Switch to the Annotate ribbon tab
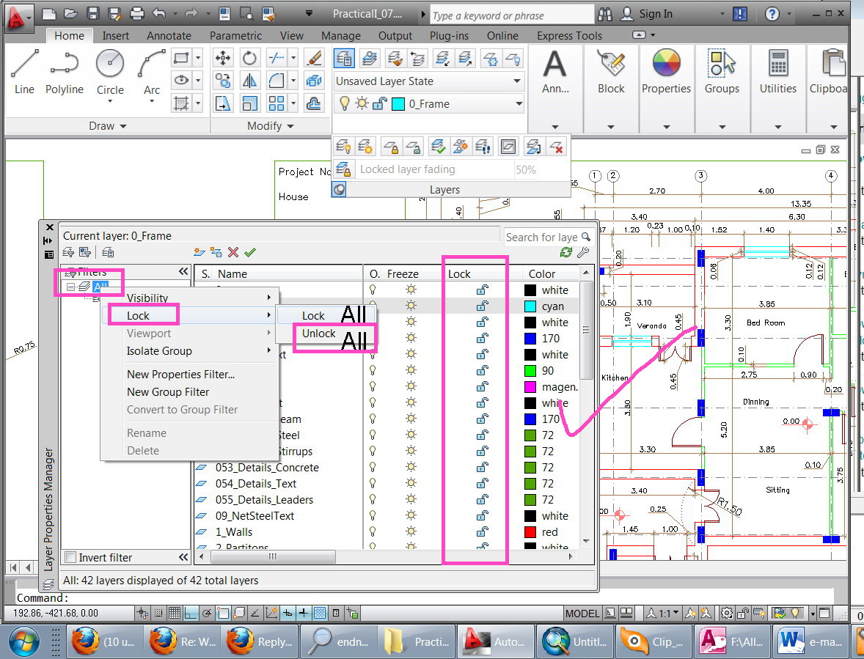Viewport: 864px width, 659px height. [169, 36]
